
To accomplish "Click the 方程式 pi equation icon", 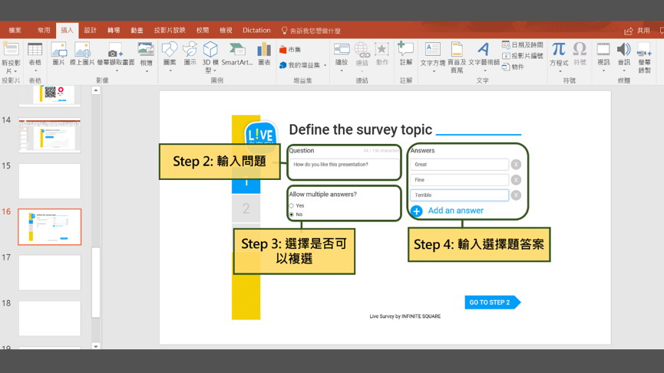I will [x=559, y=50].
